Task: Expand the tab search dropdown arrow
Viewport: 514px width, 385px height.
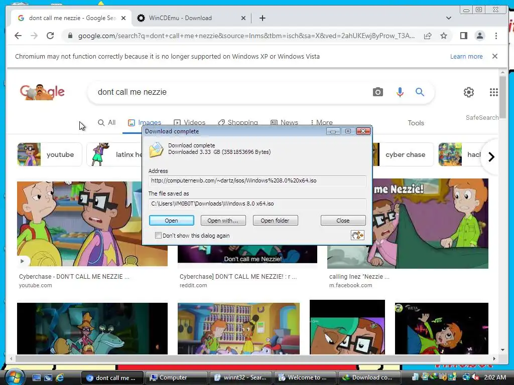Action: point(448,18)
